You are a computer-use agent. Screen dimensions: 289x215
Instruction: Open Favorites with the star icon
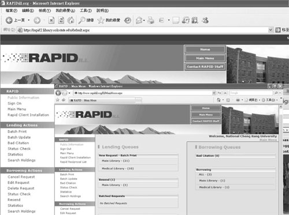click(x=101, y=20)
